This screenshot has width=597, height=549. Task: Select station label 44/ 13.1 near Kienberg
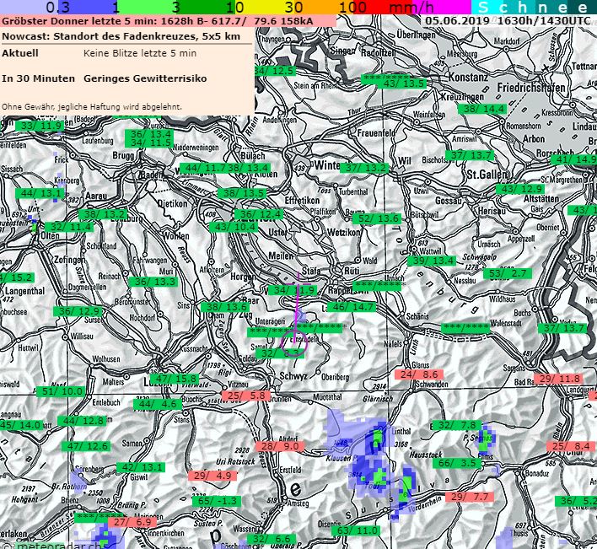40,193
